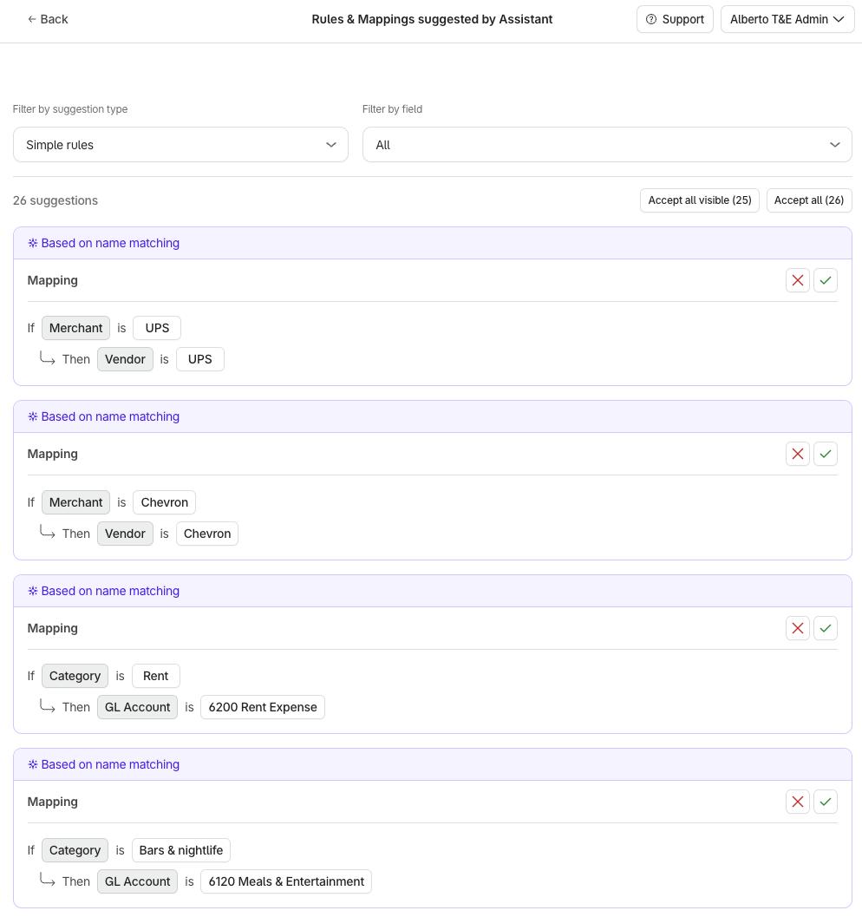Open the suggestion type filter dropdown
The height and width of the screenshot is (917, 862).
pos(180,145)
